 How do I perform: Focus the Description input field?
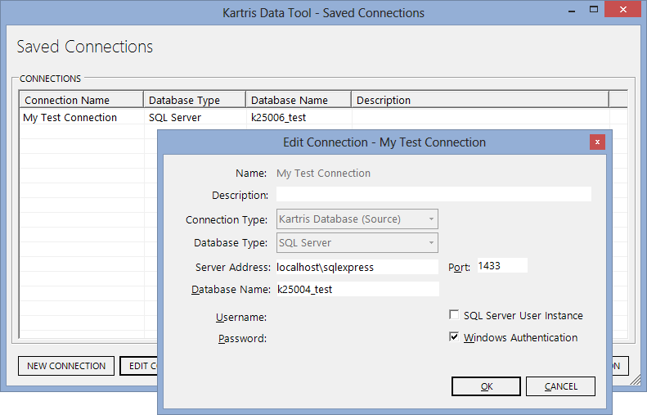434,194
